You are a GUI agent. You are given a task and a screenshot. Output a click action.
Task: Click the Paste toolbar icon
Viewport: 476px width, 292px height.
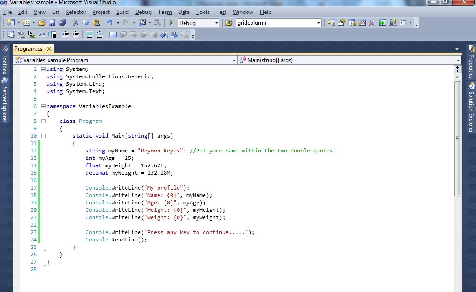(97, 22)
